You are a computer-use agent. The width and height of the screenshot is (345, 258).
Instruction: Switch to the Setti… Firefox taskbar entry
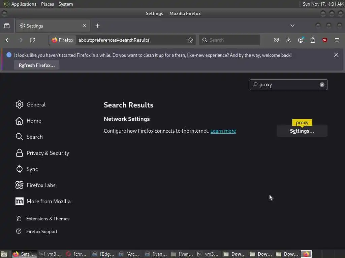click(24, 254)
